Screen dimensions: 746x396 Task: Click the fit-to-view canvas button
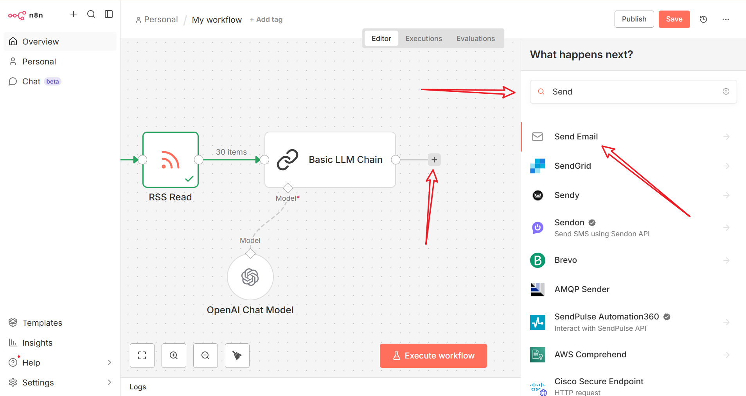tap(142, 355)
